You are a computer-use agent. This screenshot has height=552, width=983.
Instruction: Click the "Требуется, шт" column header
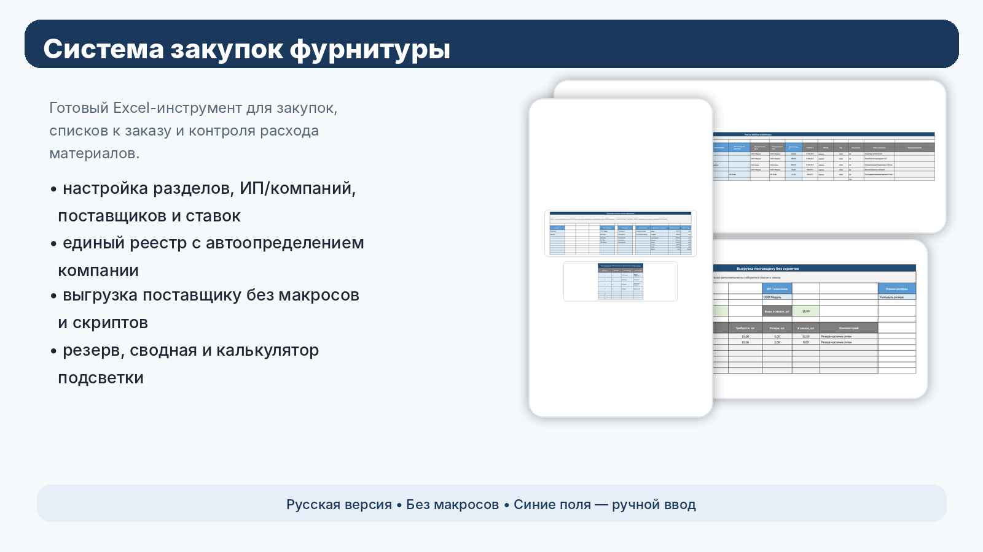(x=745, y=328)
